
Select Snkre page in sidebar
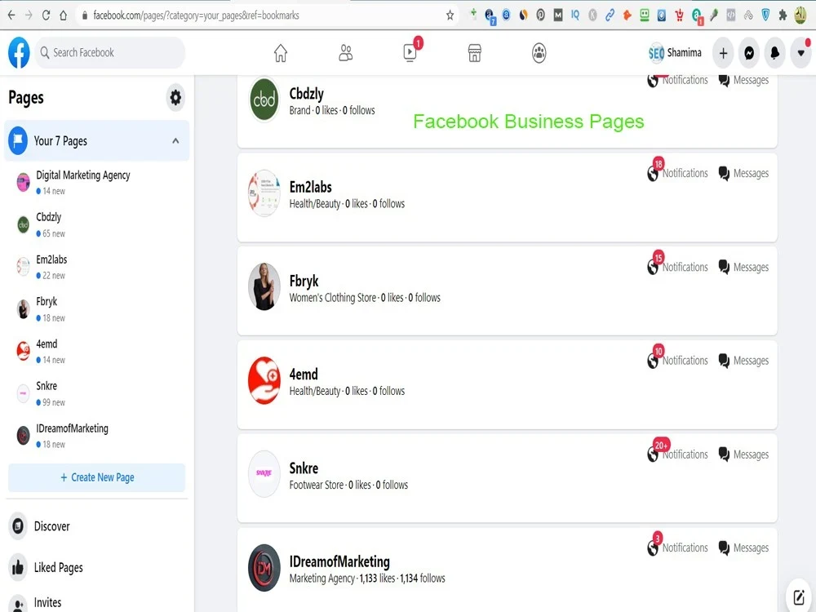tap(97, 393)
